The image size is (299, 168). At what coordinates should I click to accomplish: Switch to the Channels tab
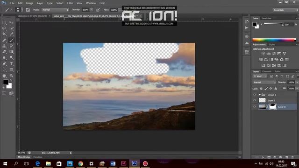pos(267,71)
